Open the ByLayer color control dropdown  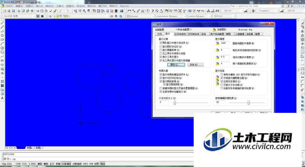point(153,16)
